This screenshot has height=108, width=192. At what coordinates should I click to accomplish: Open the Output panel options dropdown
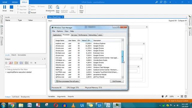pyautogui.click(x=43, y=59)
